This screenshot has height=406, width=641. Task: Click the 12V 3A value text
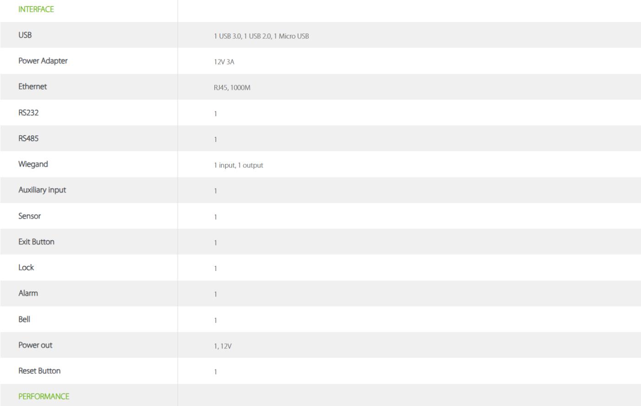(224, 62)
